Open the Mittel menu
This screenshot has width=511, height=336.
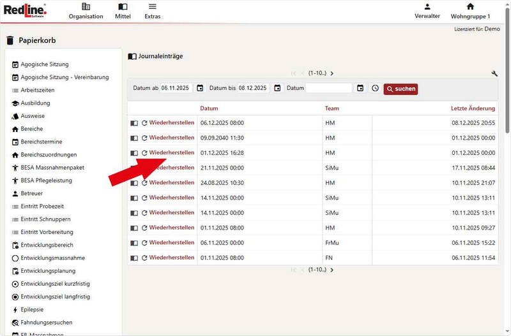tap(123, 11)
